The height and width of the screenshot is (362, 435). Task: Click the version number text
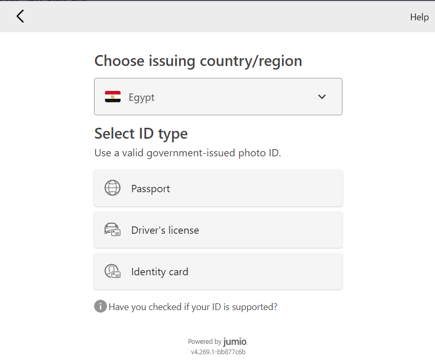point(218,352)
